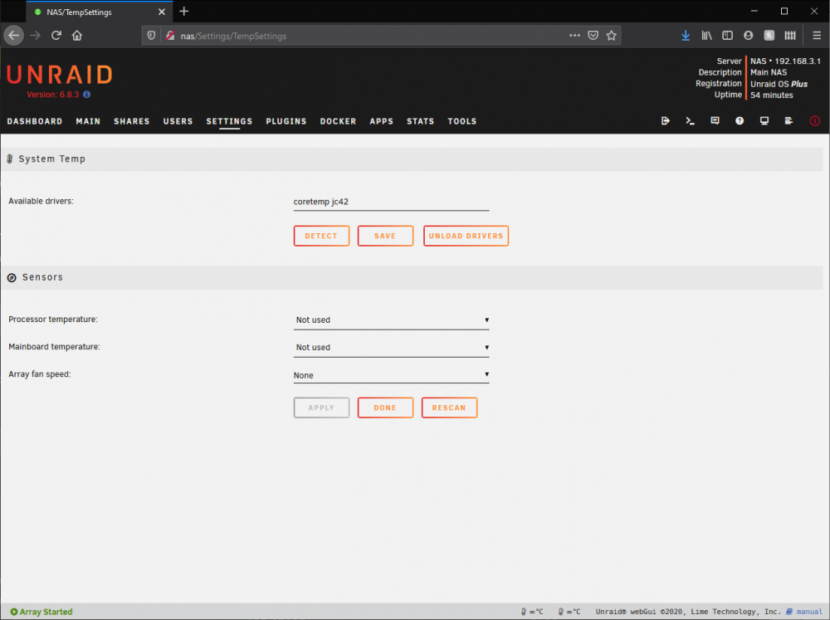Open the Plugins page

click(x=286, y=121)
